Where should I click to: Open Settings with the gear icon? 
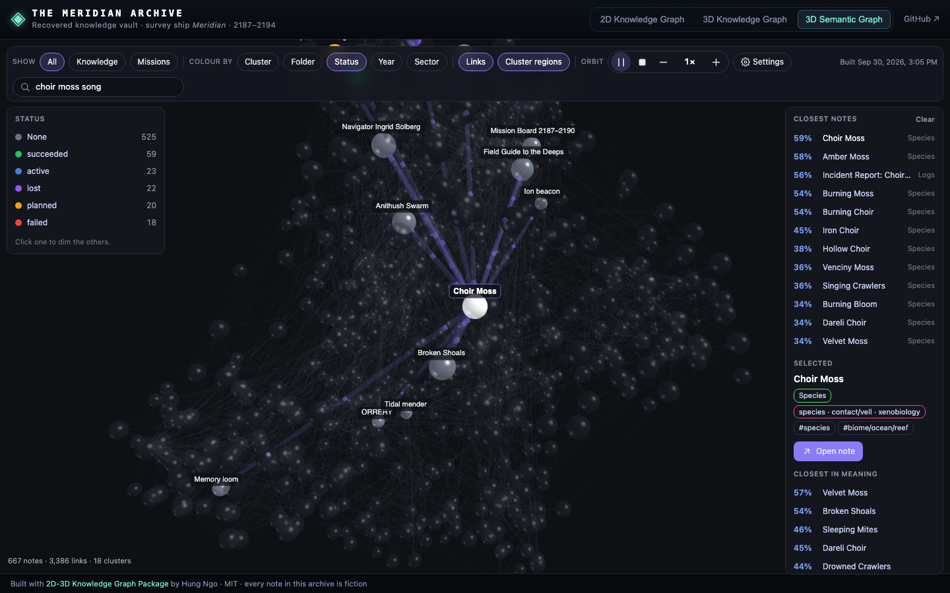(x=762, y=62)
